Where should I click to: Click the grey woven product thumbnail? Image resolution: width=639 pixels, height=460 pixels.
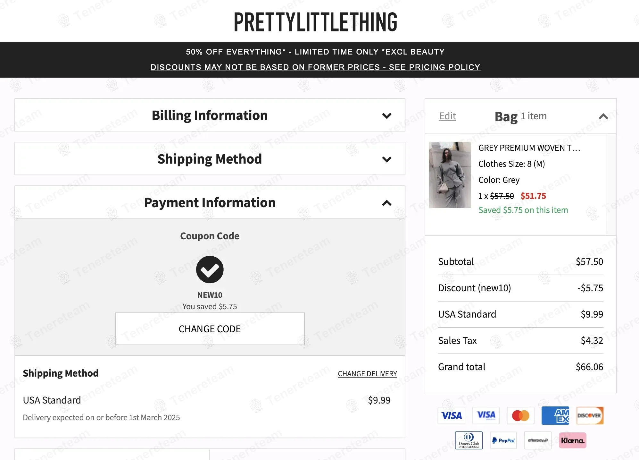(450, 175)
